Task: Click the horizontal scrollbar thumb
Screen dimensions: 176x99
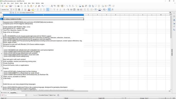Action: coord(55,91)
